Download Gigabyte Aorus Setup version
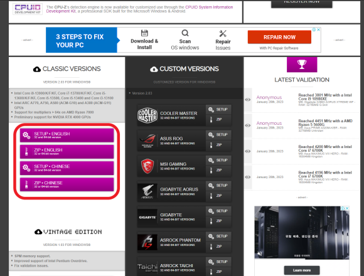The image size is (364, 276). pos(218,186)
